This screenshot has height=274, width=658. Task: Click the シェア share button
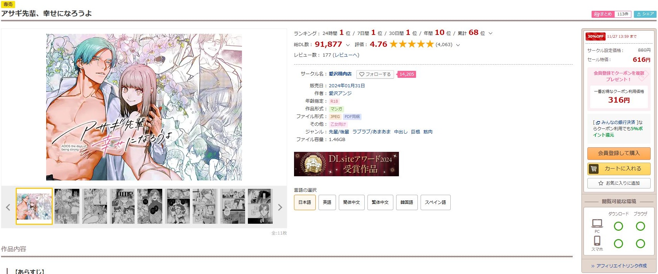645,14
